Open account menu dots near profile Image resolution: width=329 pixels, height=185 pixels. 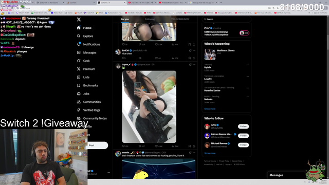pyautogui.click(x=108, y=173)
